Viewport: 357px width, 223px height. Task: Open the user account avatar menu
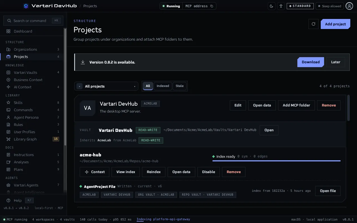[x=349, y=6]
